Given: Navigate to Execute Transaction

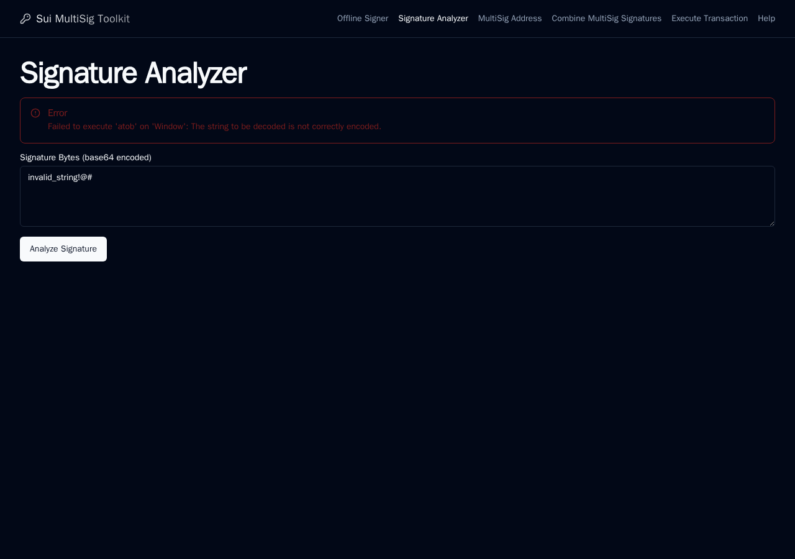Looking at the screenshot, I should click(x=709, y=19).
